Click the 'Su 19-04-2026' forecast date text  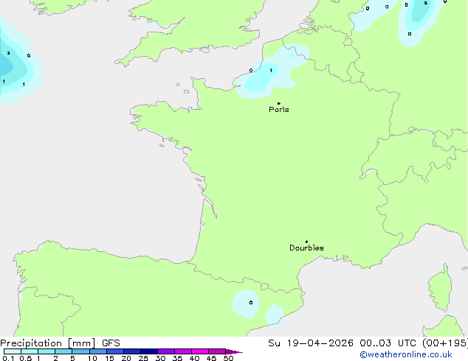click(x=311, y=343)
